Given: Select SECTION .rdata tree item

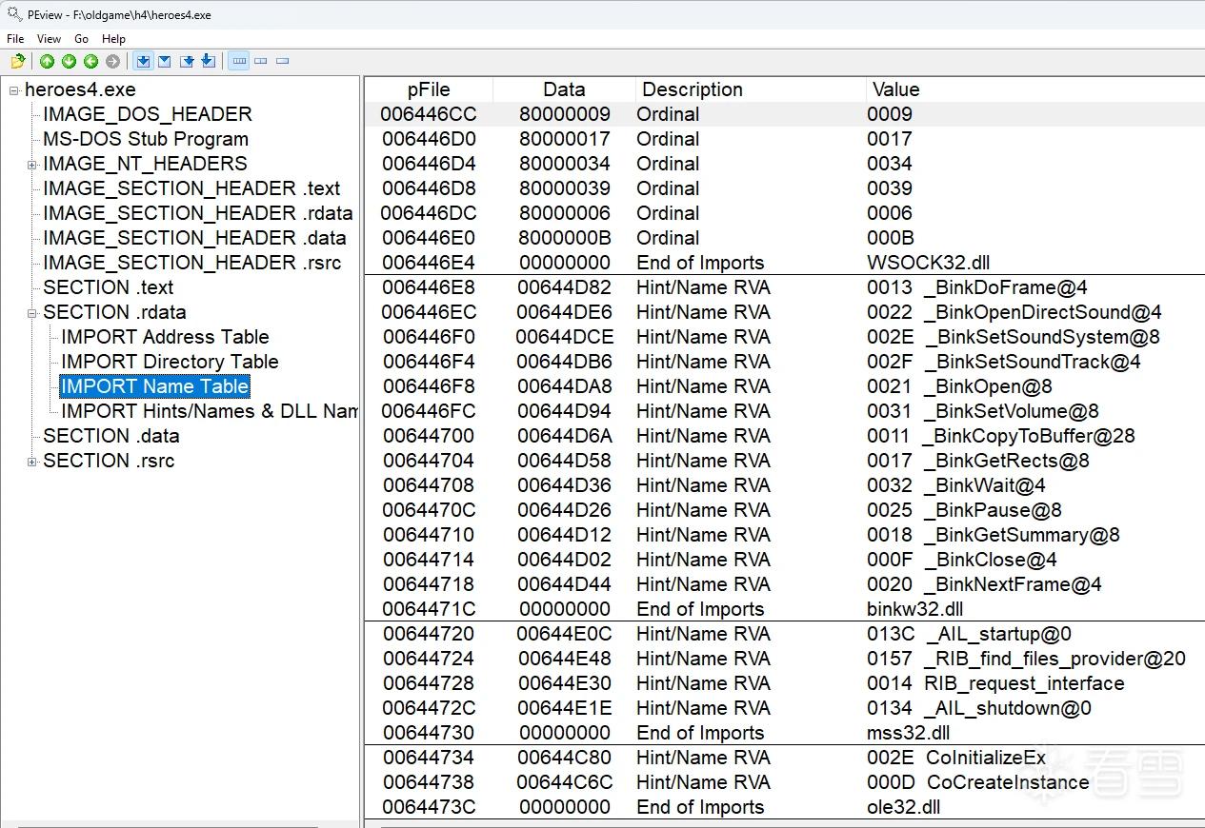Looking at the screenshot, I should (x=114, y=312).
